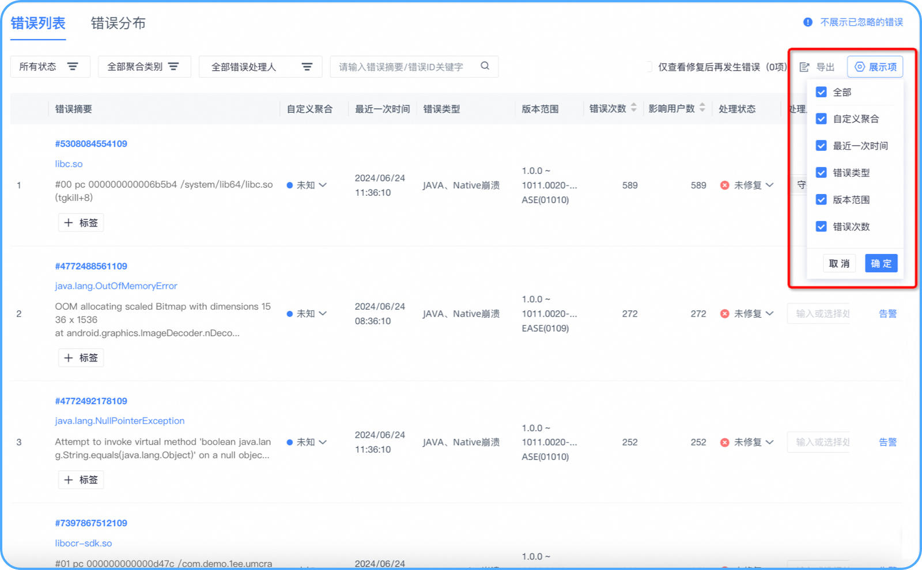Expand the 未知 dropdown in the NullPointerException row

click(307, 442)
